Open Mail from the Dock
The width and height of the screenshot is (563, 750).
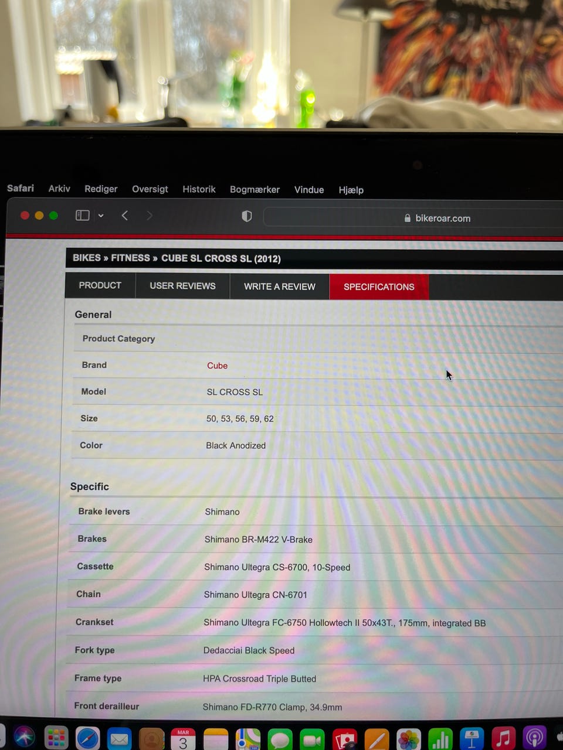coord(120,739)
